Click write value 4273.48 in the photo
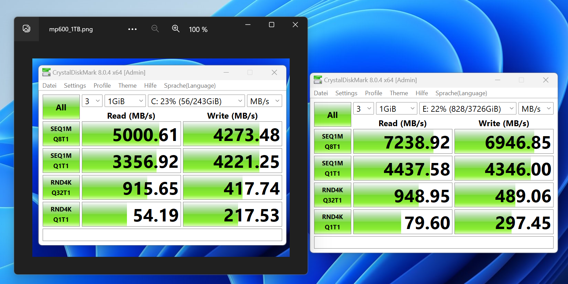 tap(233, 134)
